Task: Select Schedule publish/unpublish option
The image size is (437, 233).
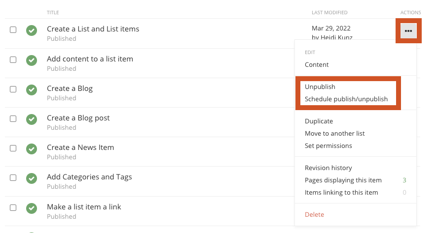Action: 346,99
